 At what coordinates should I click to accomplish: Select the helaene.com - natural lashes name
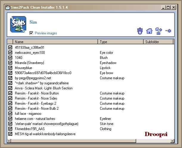point(35,119)
